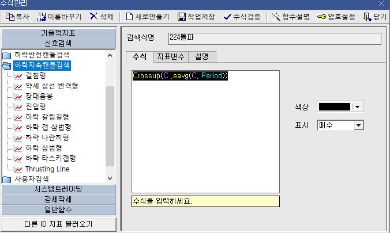Select the 하락 타스키갭형 text
Screen dimensions: 390x233
tap(51, 159)
